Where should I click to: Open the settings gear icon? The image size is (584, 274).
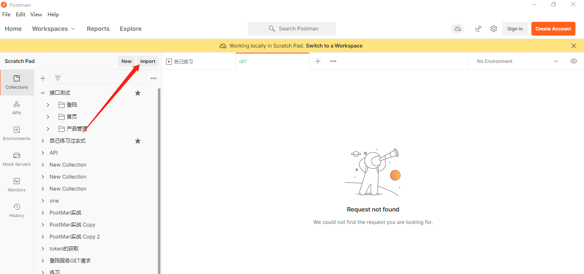(494, 29)
